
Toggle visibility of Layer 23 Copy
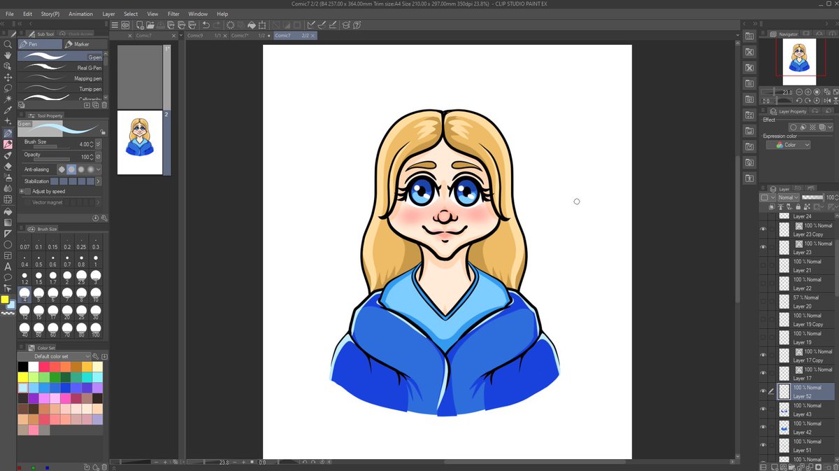(x=763, y=230)
